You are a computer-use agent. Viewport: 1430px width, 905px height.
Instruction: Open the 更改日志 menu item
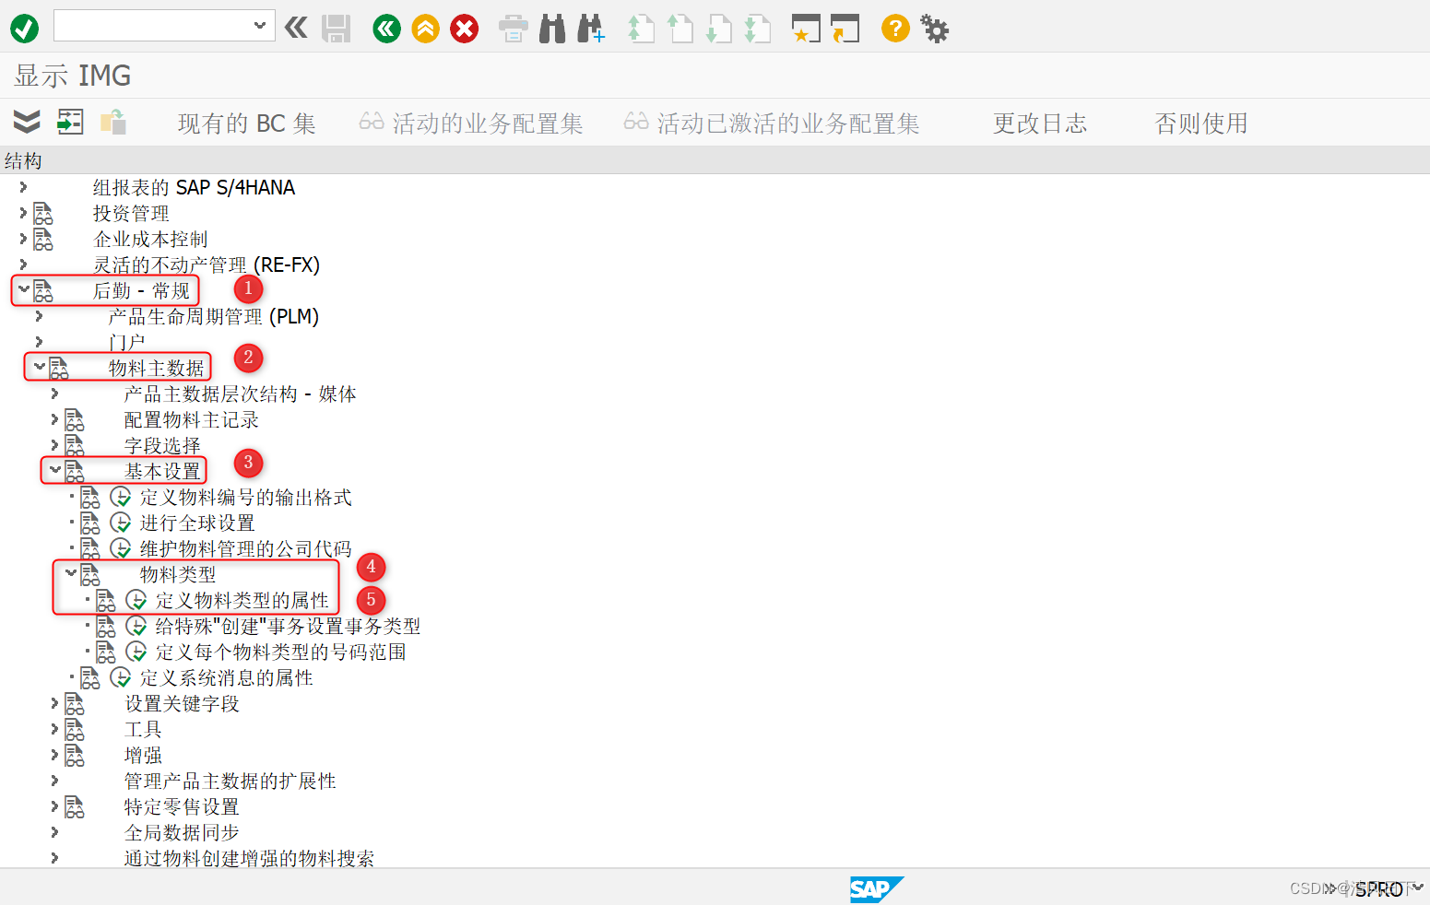click(1040, 123)
